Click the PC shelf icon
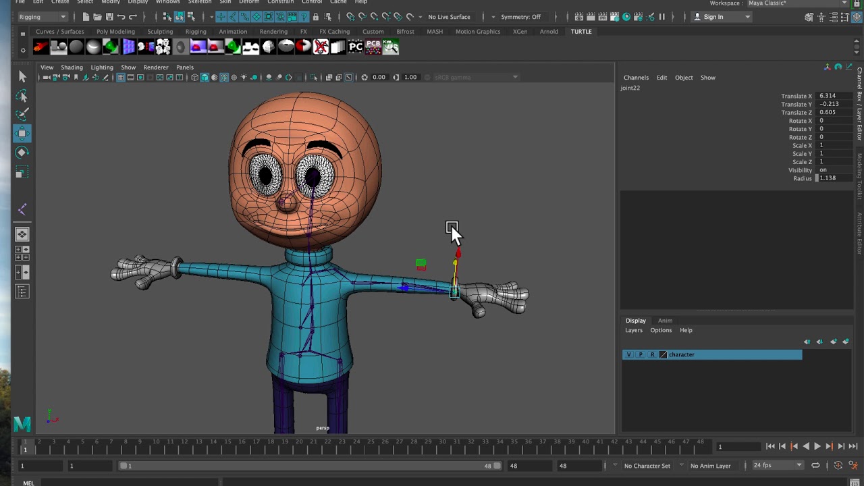This screenshot has height=486, width=864. (356, 47)
